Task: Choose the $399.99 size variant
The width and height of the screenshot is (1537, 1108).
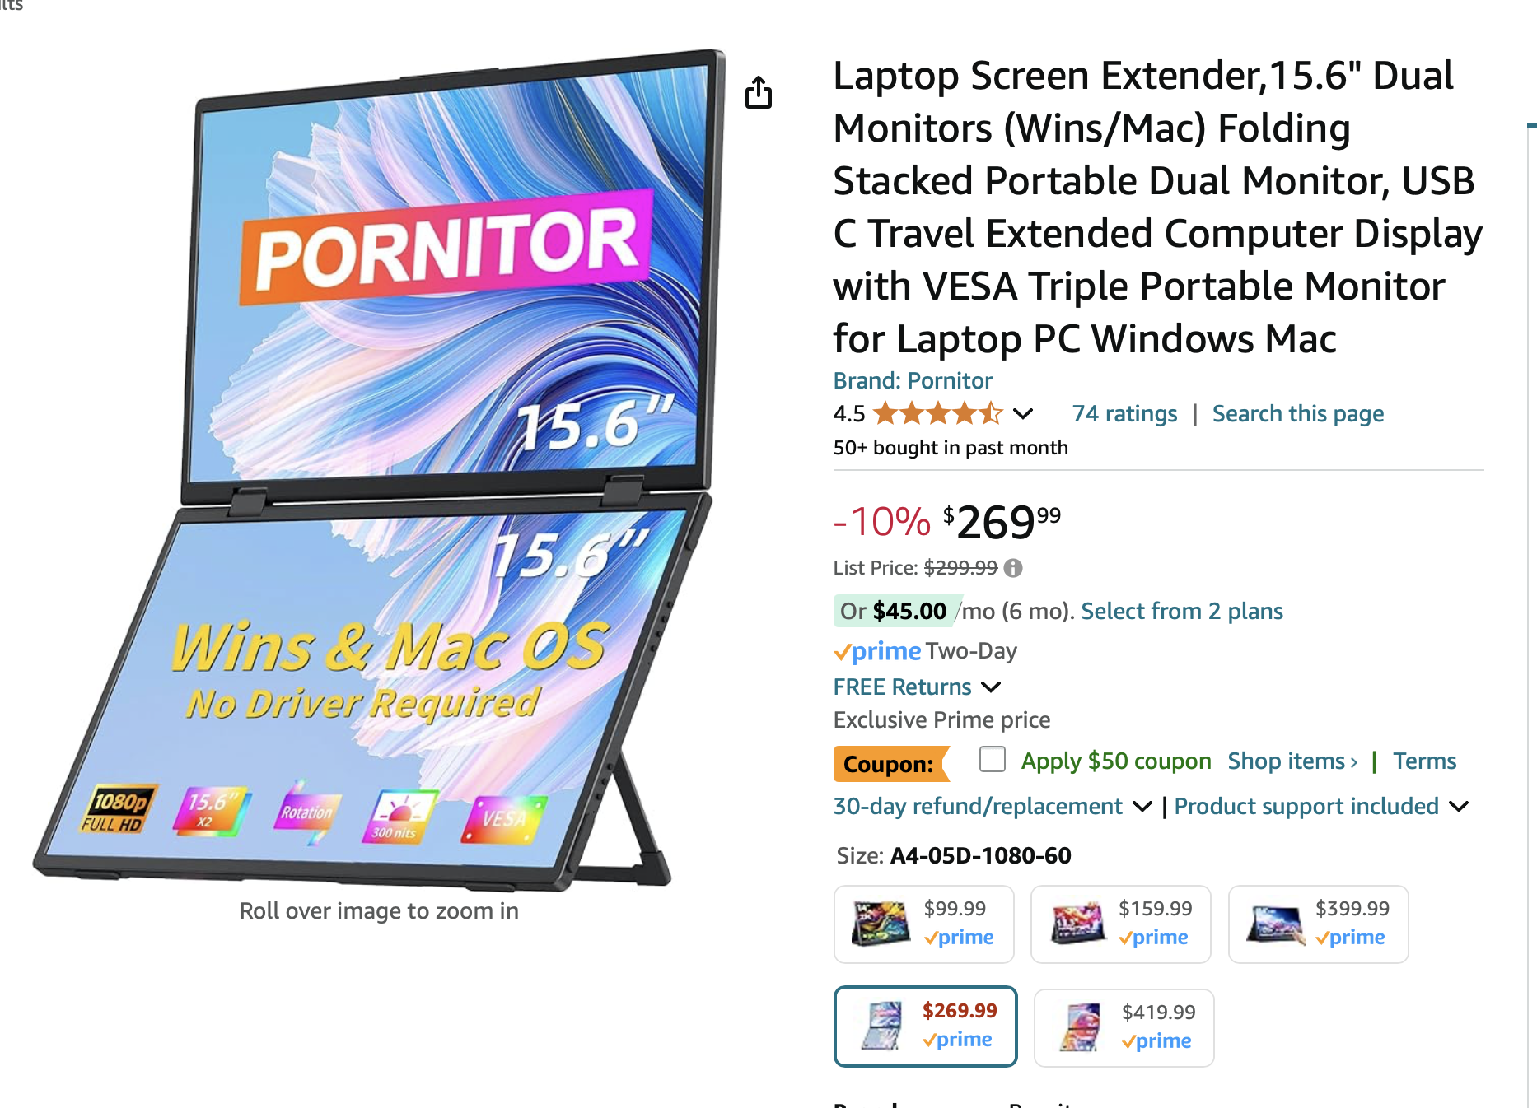Action: point(1318,924)
